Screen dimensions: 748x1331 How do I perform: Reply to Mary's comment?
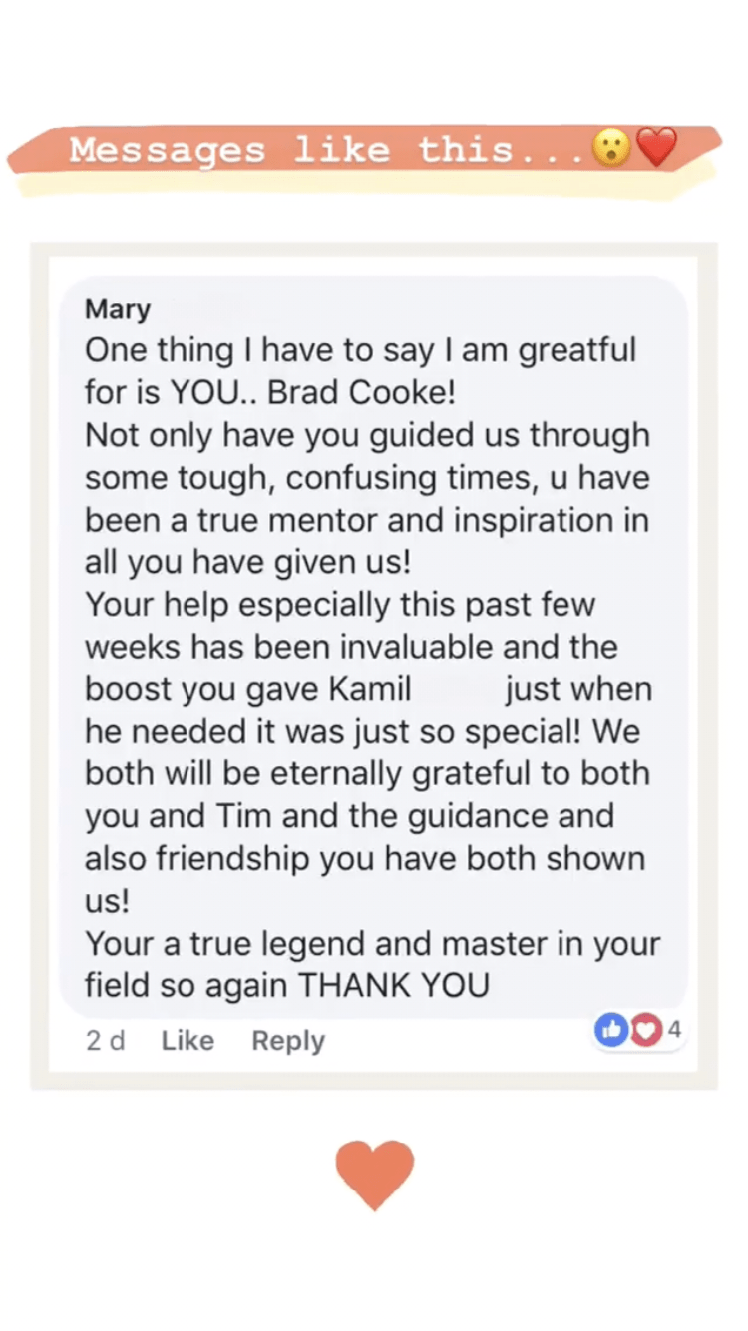click(288, 1041)
